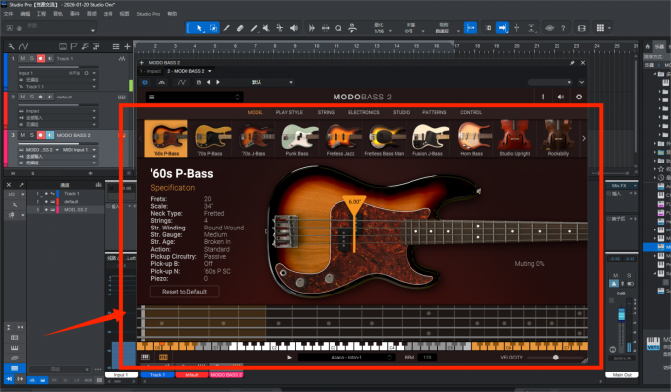Show fretboard view orange icon
Viewport: 671px width, 392px height.
163,358
